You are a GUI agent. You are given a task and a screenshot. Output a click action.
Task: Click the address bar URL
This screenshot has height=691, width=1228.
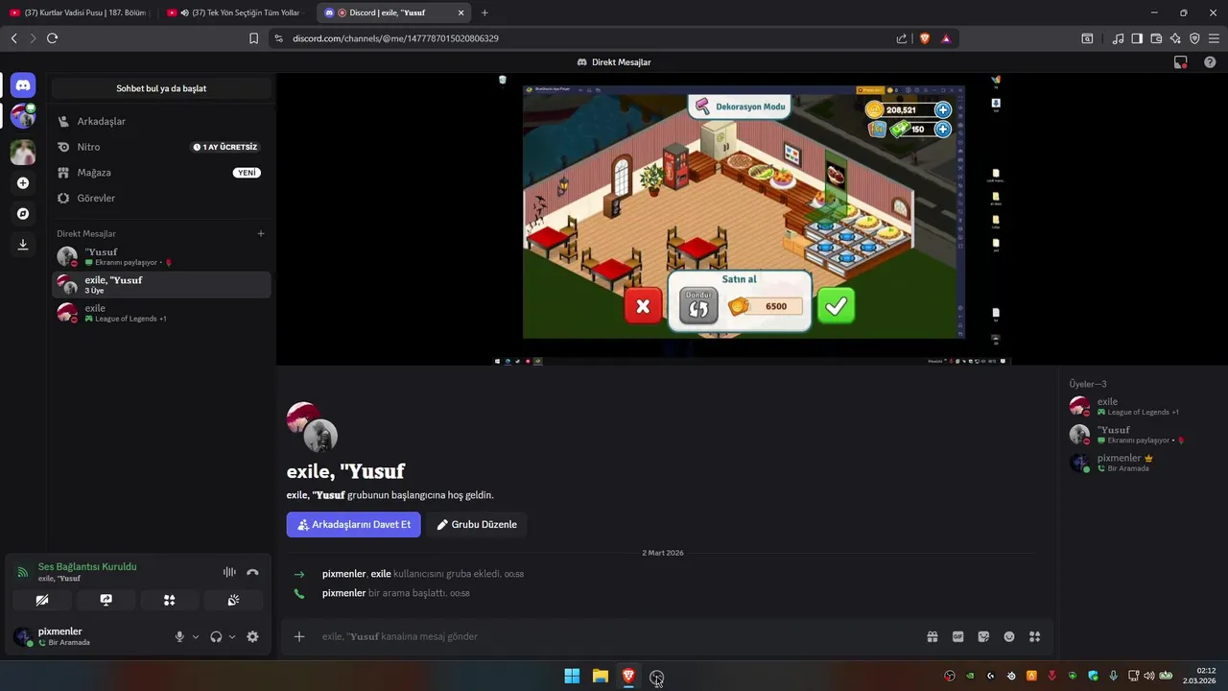(395, 38)
